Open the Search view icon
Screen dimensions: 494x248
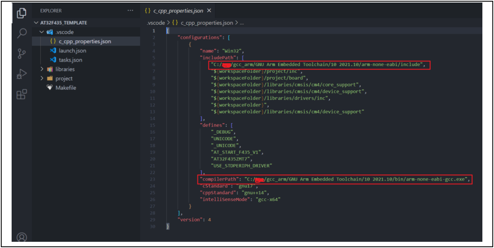click(22, 33)
